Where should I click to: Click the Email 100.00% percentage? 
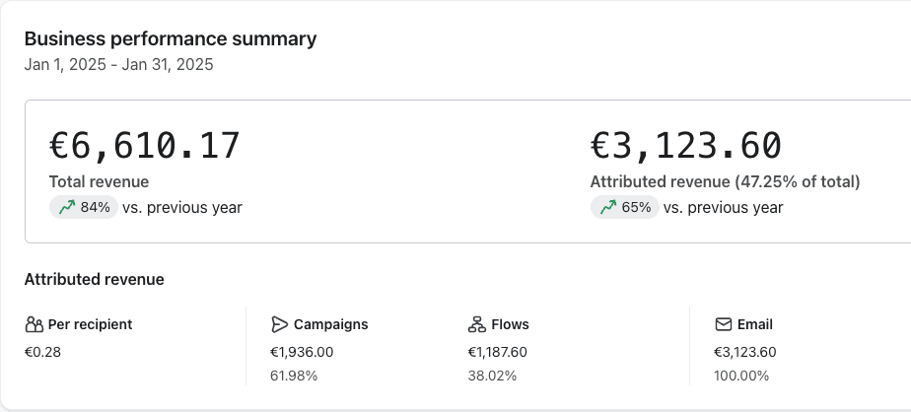point(741,376)
